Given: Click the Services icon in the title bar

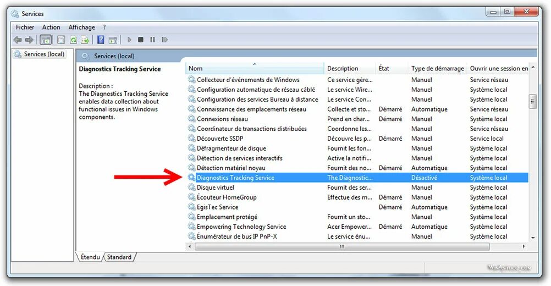Looking at the screenshot, I should click(15, 14).
